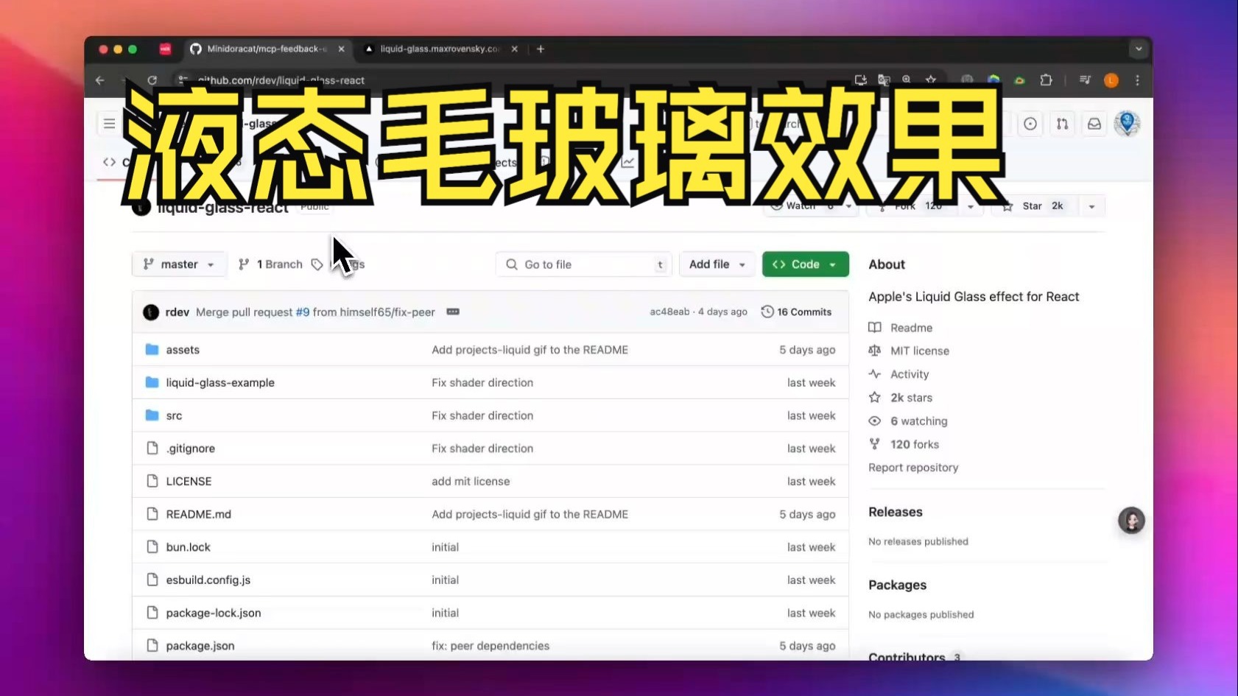
Task: Open Chrome's three-dot menu
Action: [x=1137, y=80]
